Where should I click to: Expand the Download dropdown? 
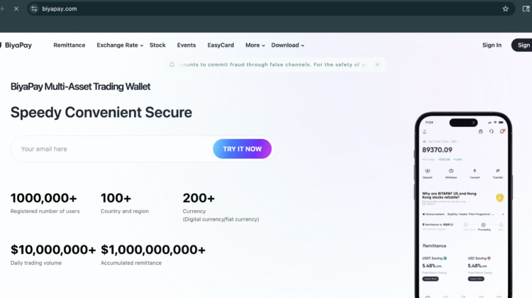287,45
